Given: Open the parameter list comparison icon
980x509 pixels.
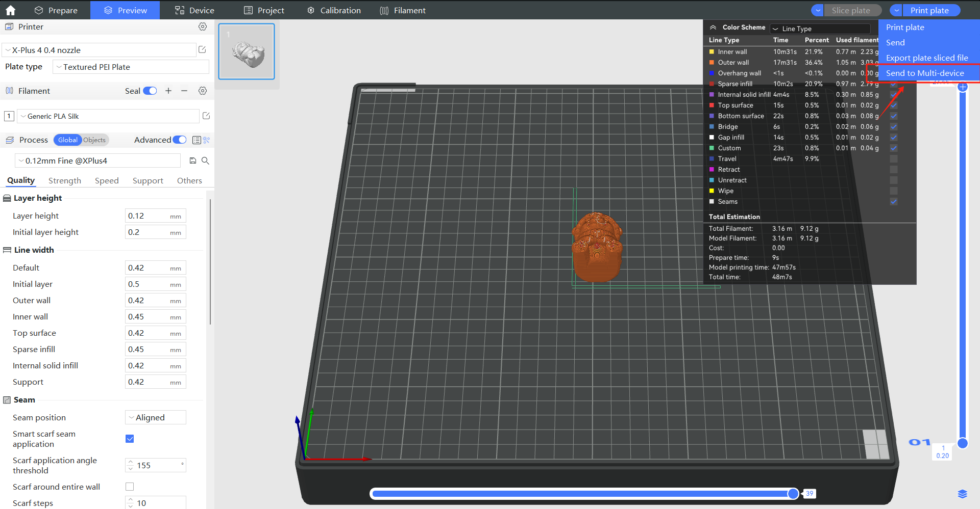Looking at the screenshot, I should point(197,140).
